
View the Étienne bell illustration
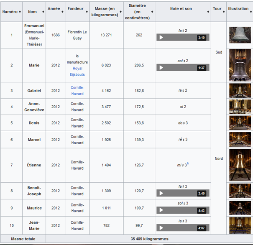tap(240, 165)
